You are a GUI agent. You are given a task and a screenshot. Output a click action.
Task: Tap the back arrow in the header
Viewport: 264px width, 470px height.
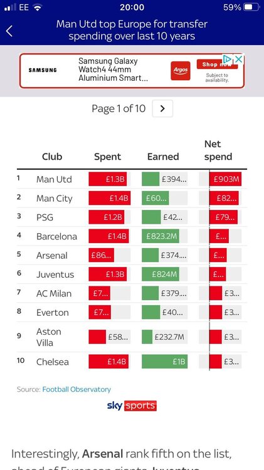click(9, 31)
